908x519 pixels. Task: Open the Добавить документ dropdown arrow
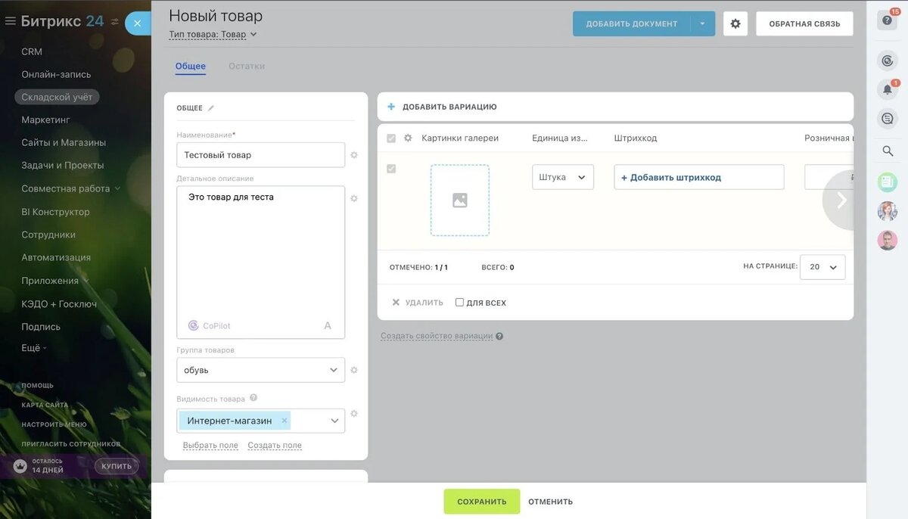click(x=702, y=23)
